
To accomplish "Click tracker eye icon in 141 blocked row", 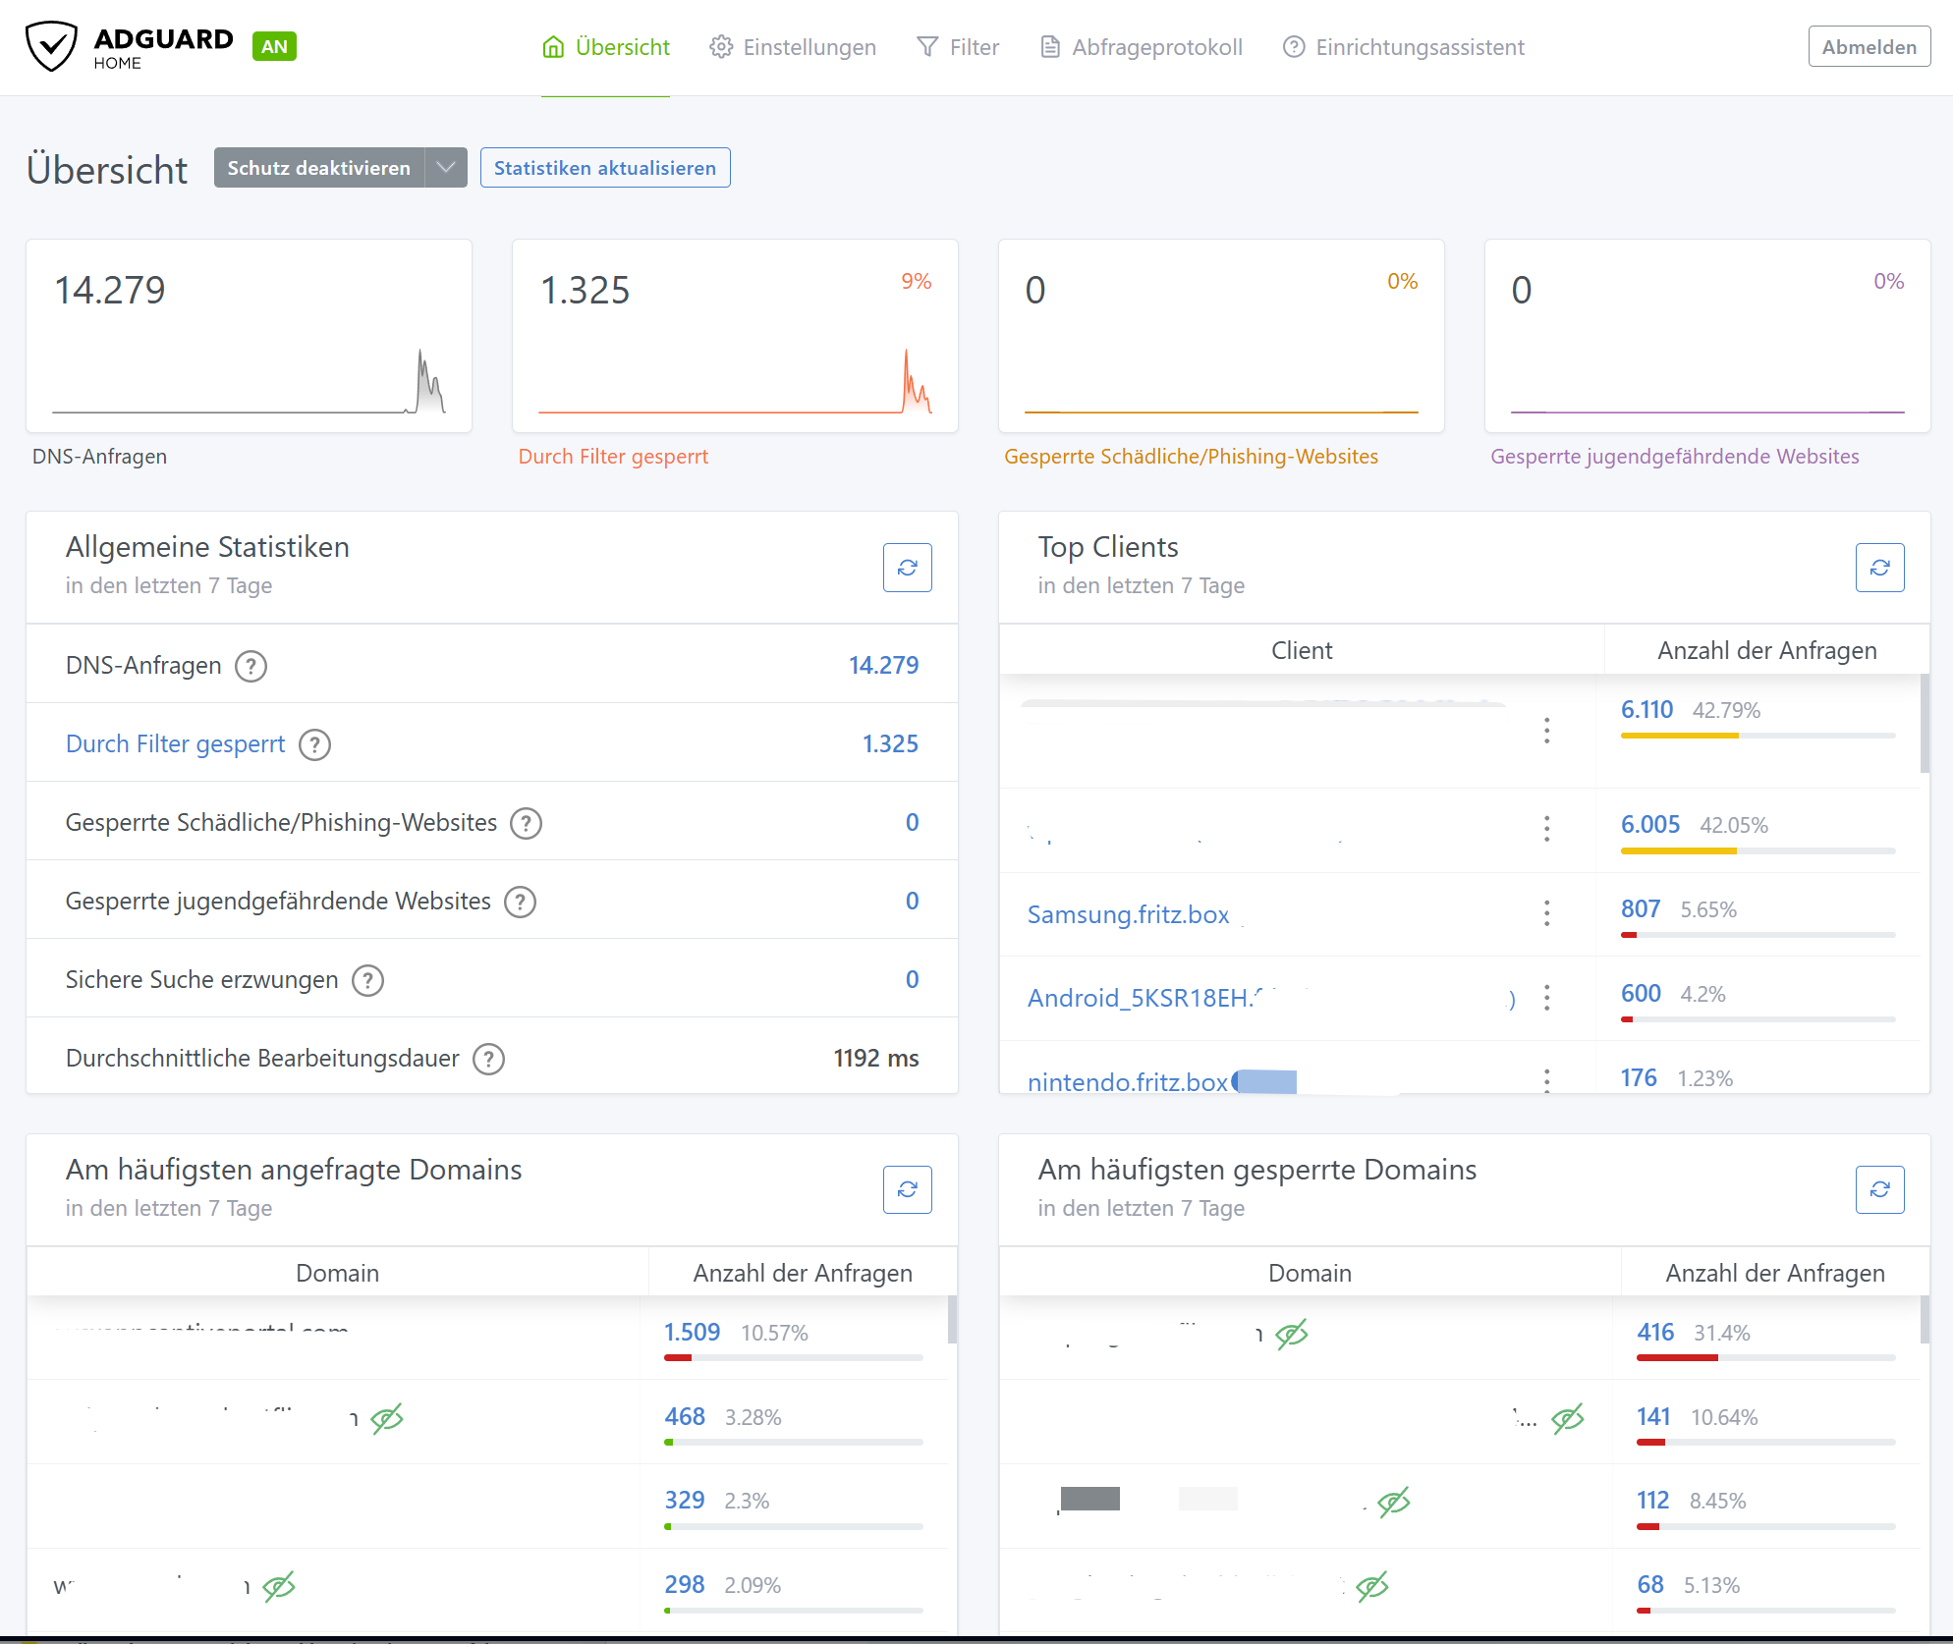I will tap(1568, 1418).
